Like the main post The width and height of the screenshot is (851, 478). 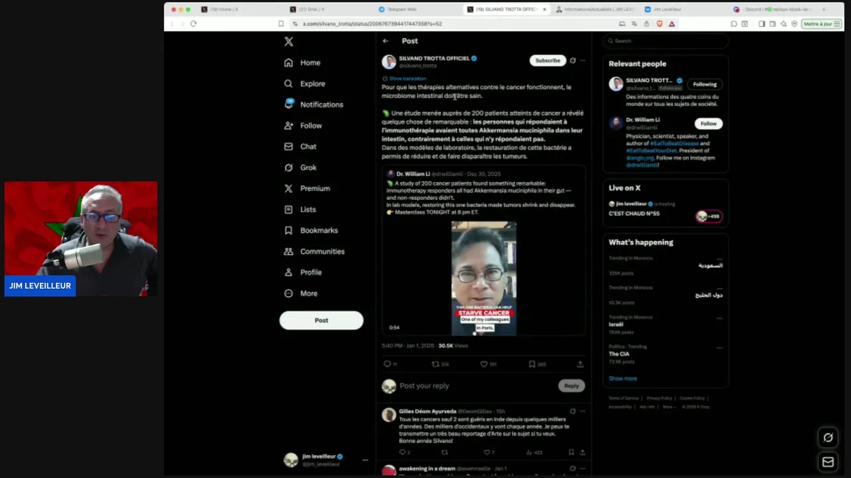(484, 364)
